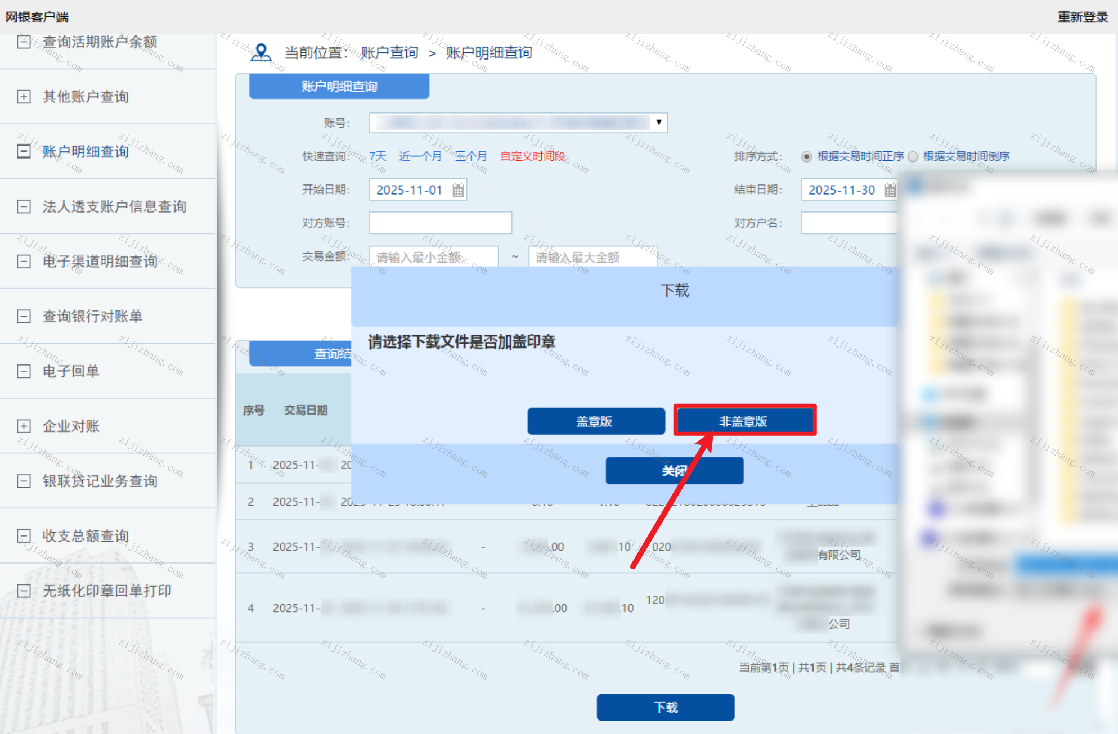
Task: Open the end date calendar picker icon
Action: click(890, 190)
